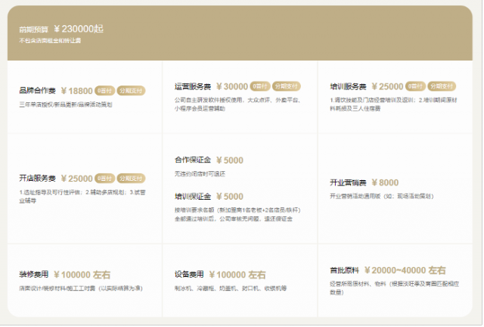484x327 pixels.
Task: Click the 运营服务费 ¥30000 price
Action: point(231,86)
